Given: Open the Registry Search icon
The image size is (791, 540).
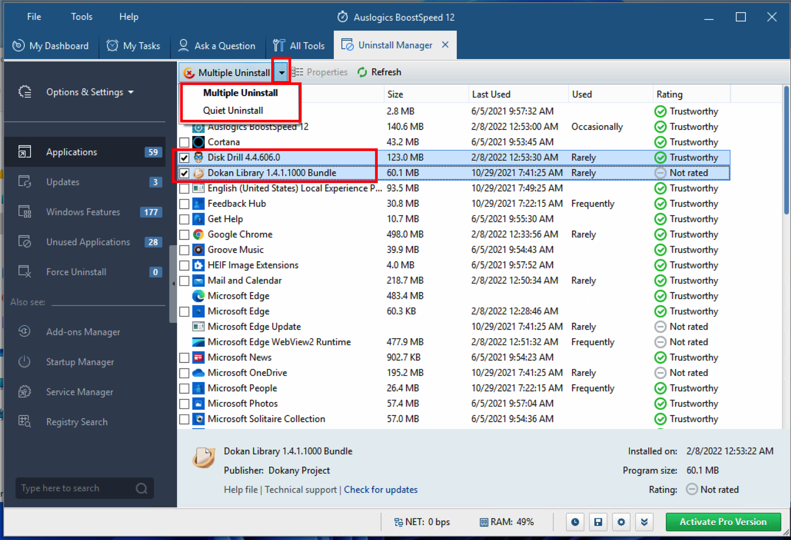Looking at the screenshot, I should coord(24,421).
